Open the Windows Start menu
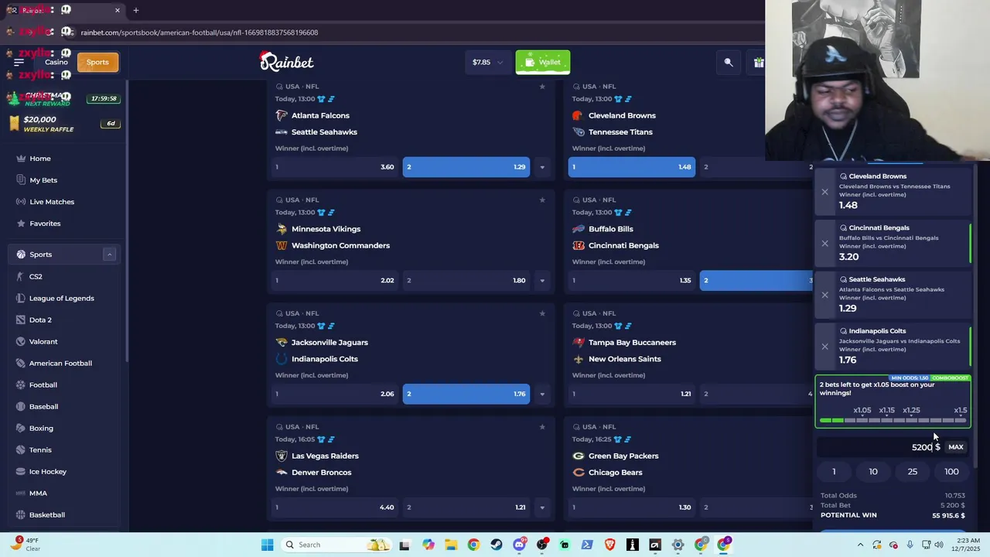 pos(268,545)
